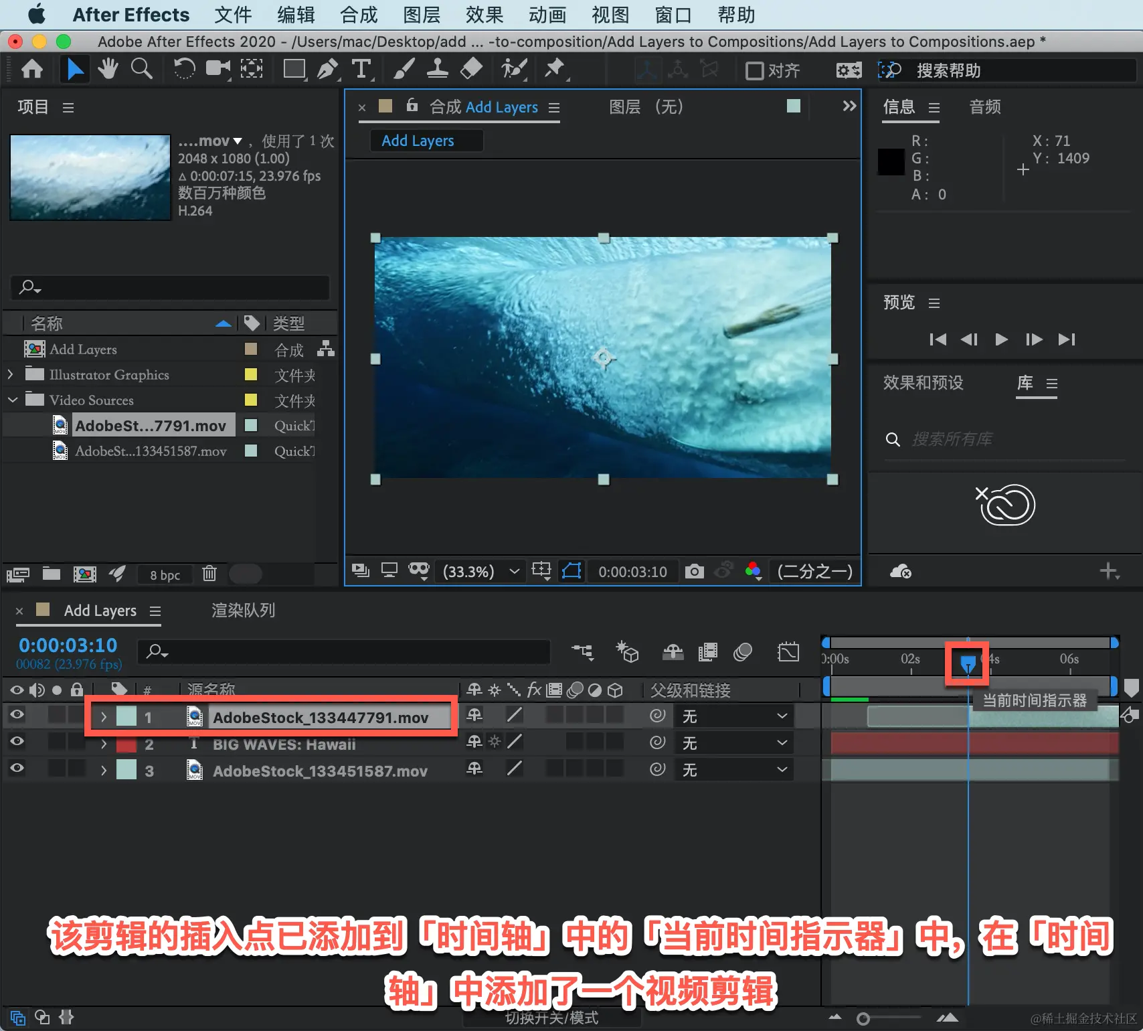Viewport: 1143px width, 1031px height.
Task: Select the Rotation tool
Action: [183, 69]
